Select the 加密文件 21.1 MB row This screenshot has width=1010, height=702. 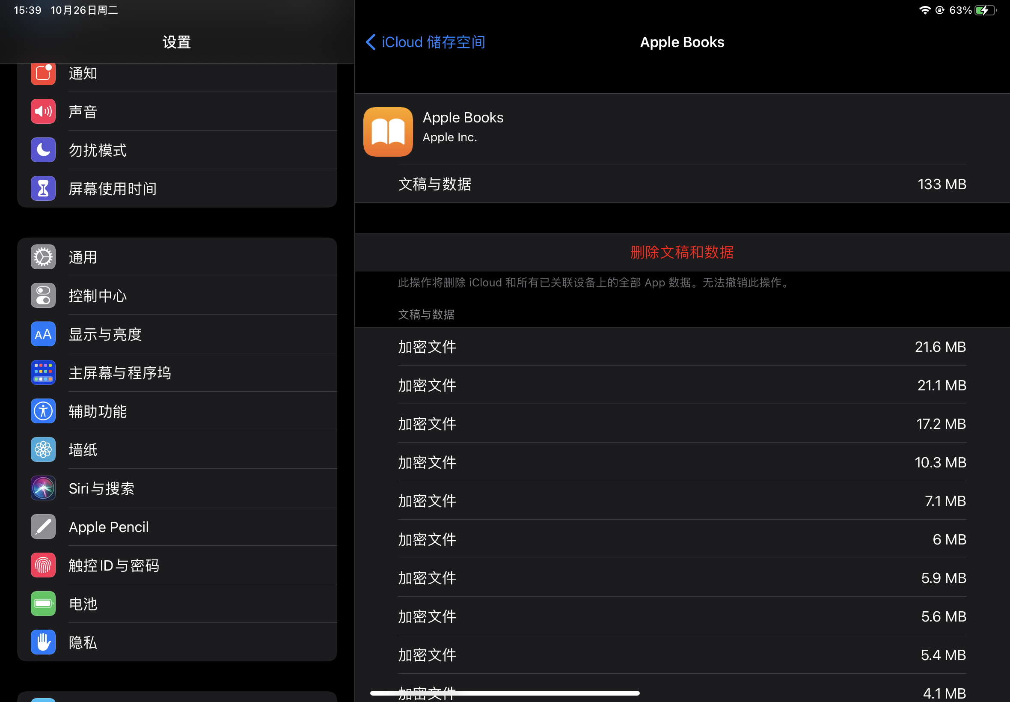point(682,385)
